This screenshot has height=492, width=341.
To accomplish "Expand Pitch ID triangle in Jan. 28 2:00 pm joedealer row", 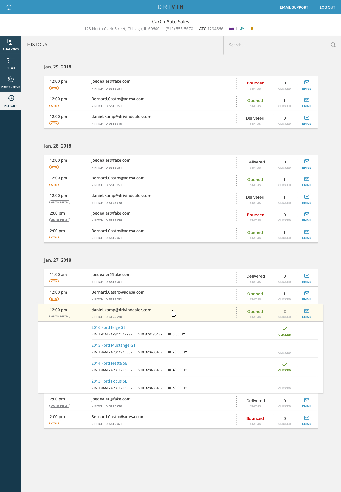I will point(92,221).
